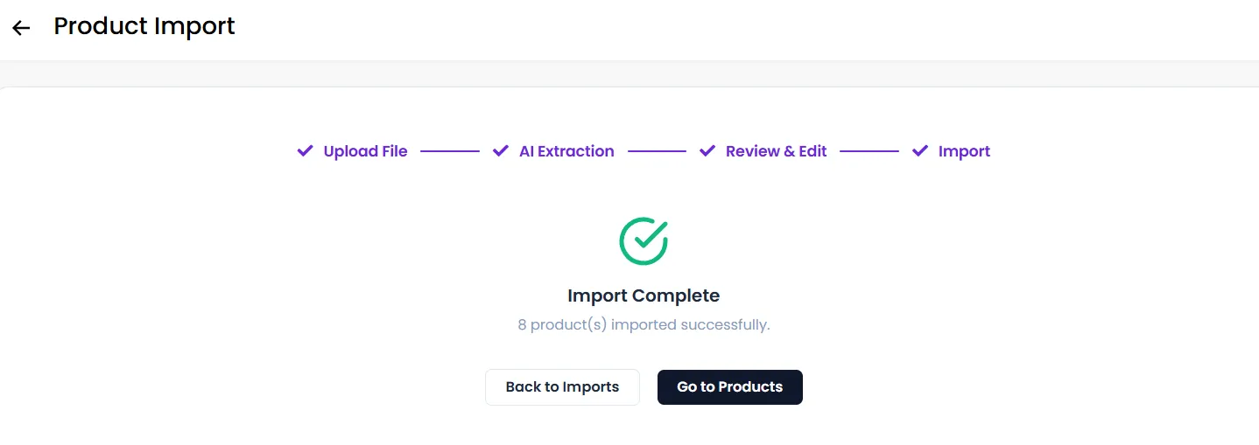This screenshot has height=445, width=1259.
Task: Click the Import Complete heading
Action: click(644, 296)
